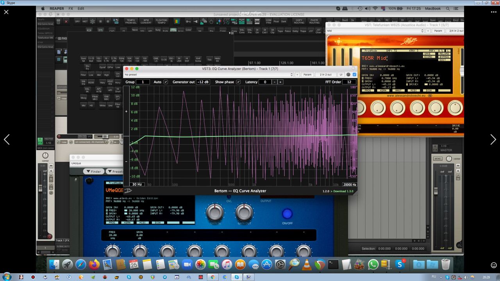The height and width of the screenshot is (281, 500).
Task: Click BPM CONVERT toolbar button
Action: [146, 21]
